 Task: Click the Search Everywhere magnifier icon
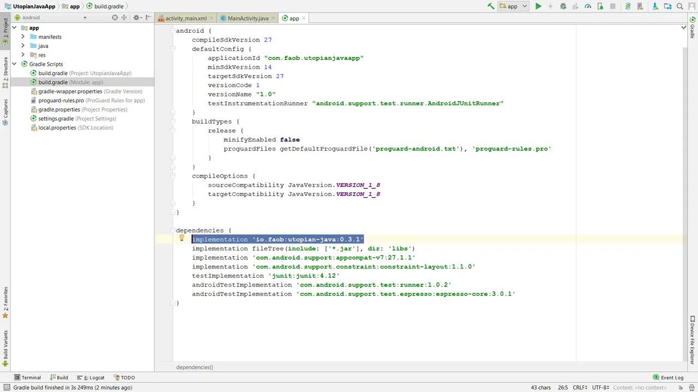pos(680,6)
